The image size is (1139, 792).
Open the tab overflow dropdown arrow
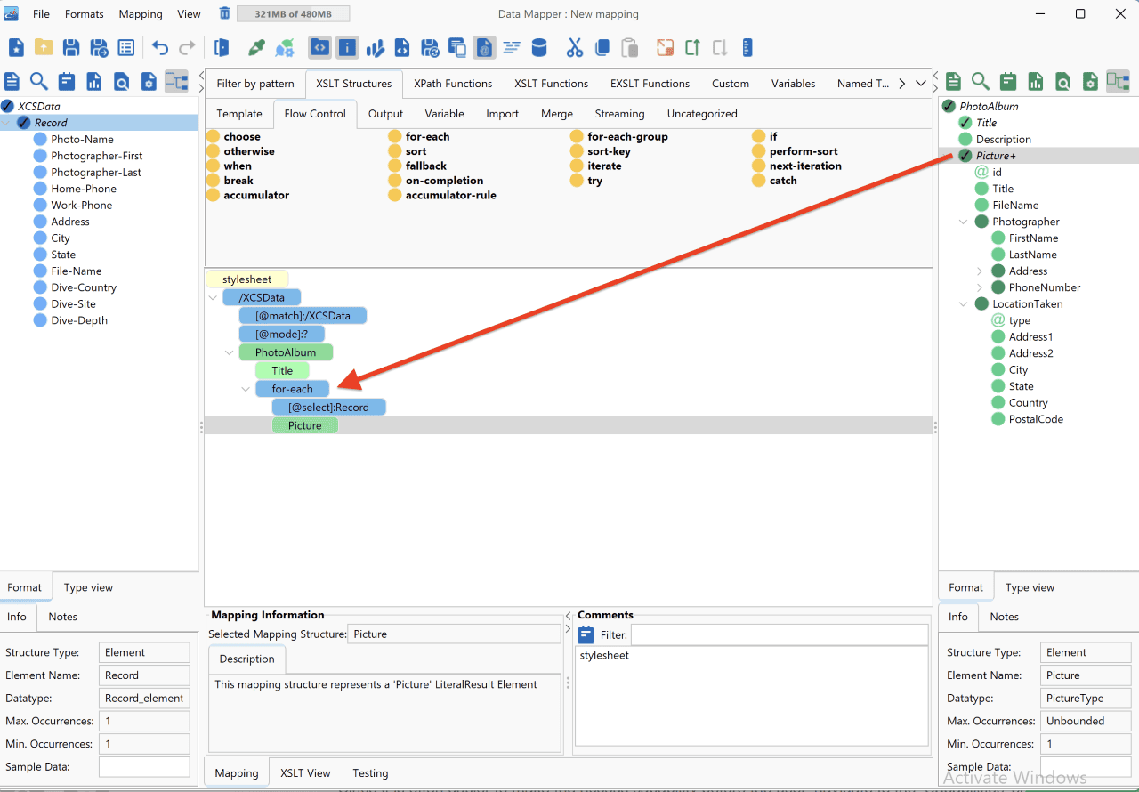[x=920, y=84]
